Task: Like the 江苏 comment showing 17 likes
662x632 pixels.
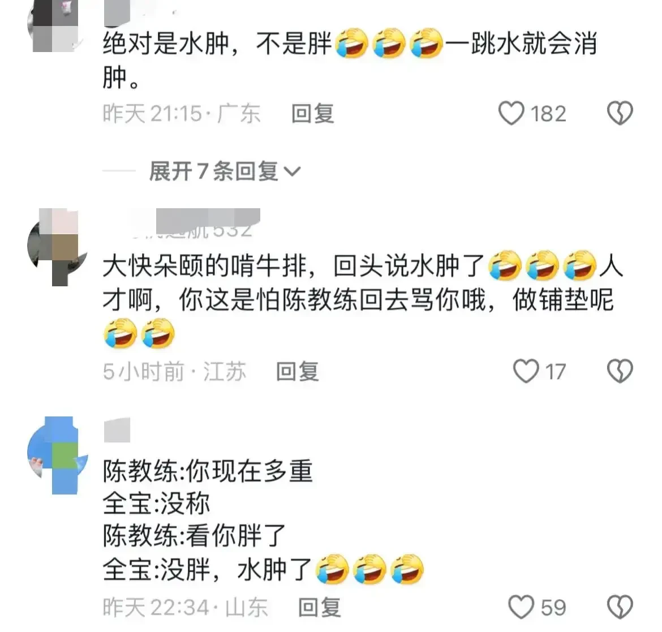Action: (526, 371)
